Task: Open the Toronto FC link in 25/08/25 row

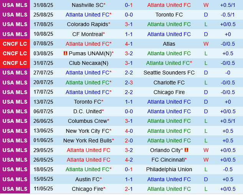Action: (169, 15)
